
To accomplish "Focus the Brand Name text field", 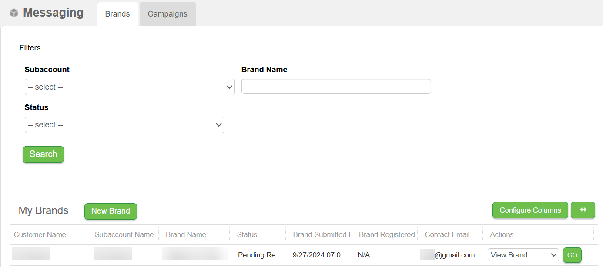I will point(336,87).
